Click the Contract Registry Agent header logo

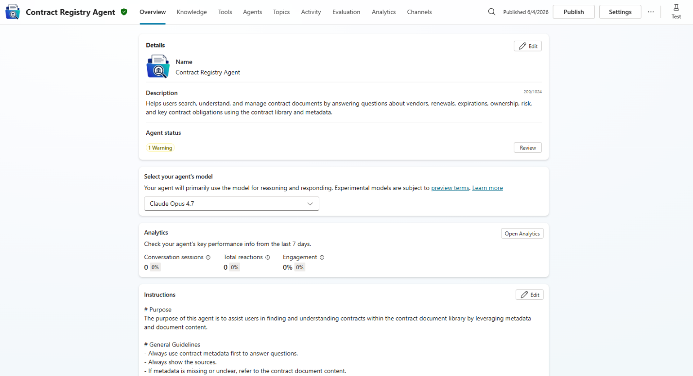point(13,12)
